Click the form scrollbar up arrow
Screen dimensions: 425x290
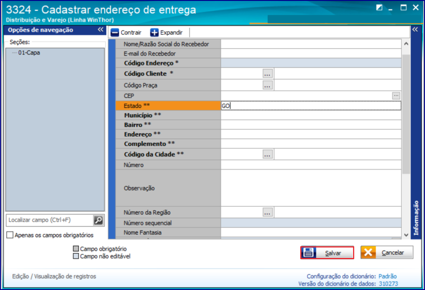coord(406,44)
